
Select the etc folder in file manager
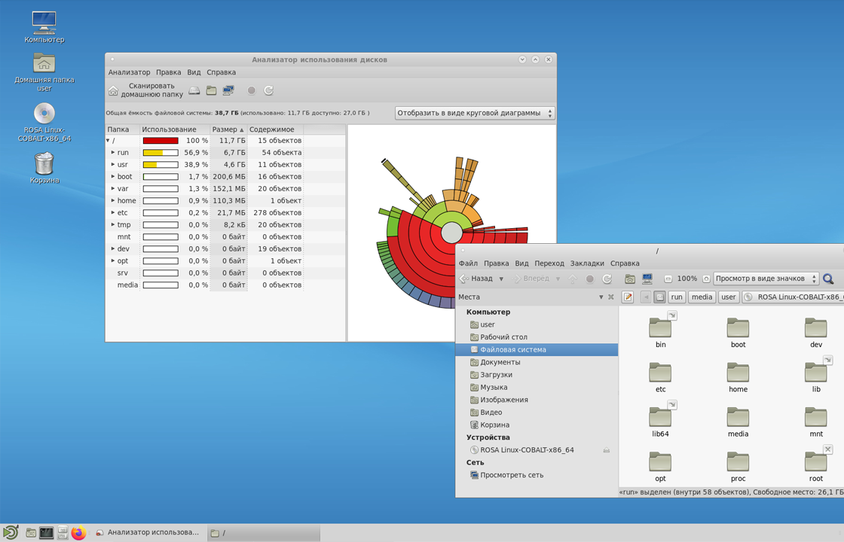pyautogui.click(x=660, y=378)
